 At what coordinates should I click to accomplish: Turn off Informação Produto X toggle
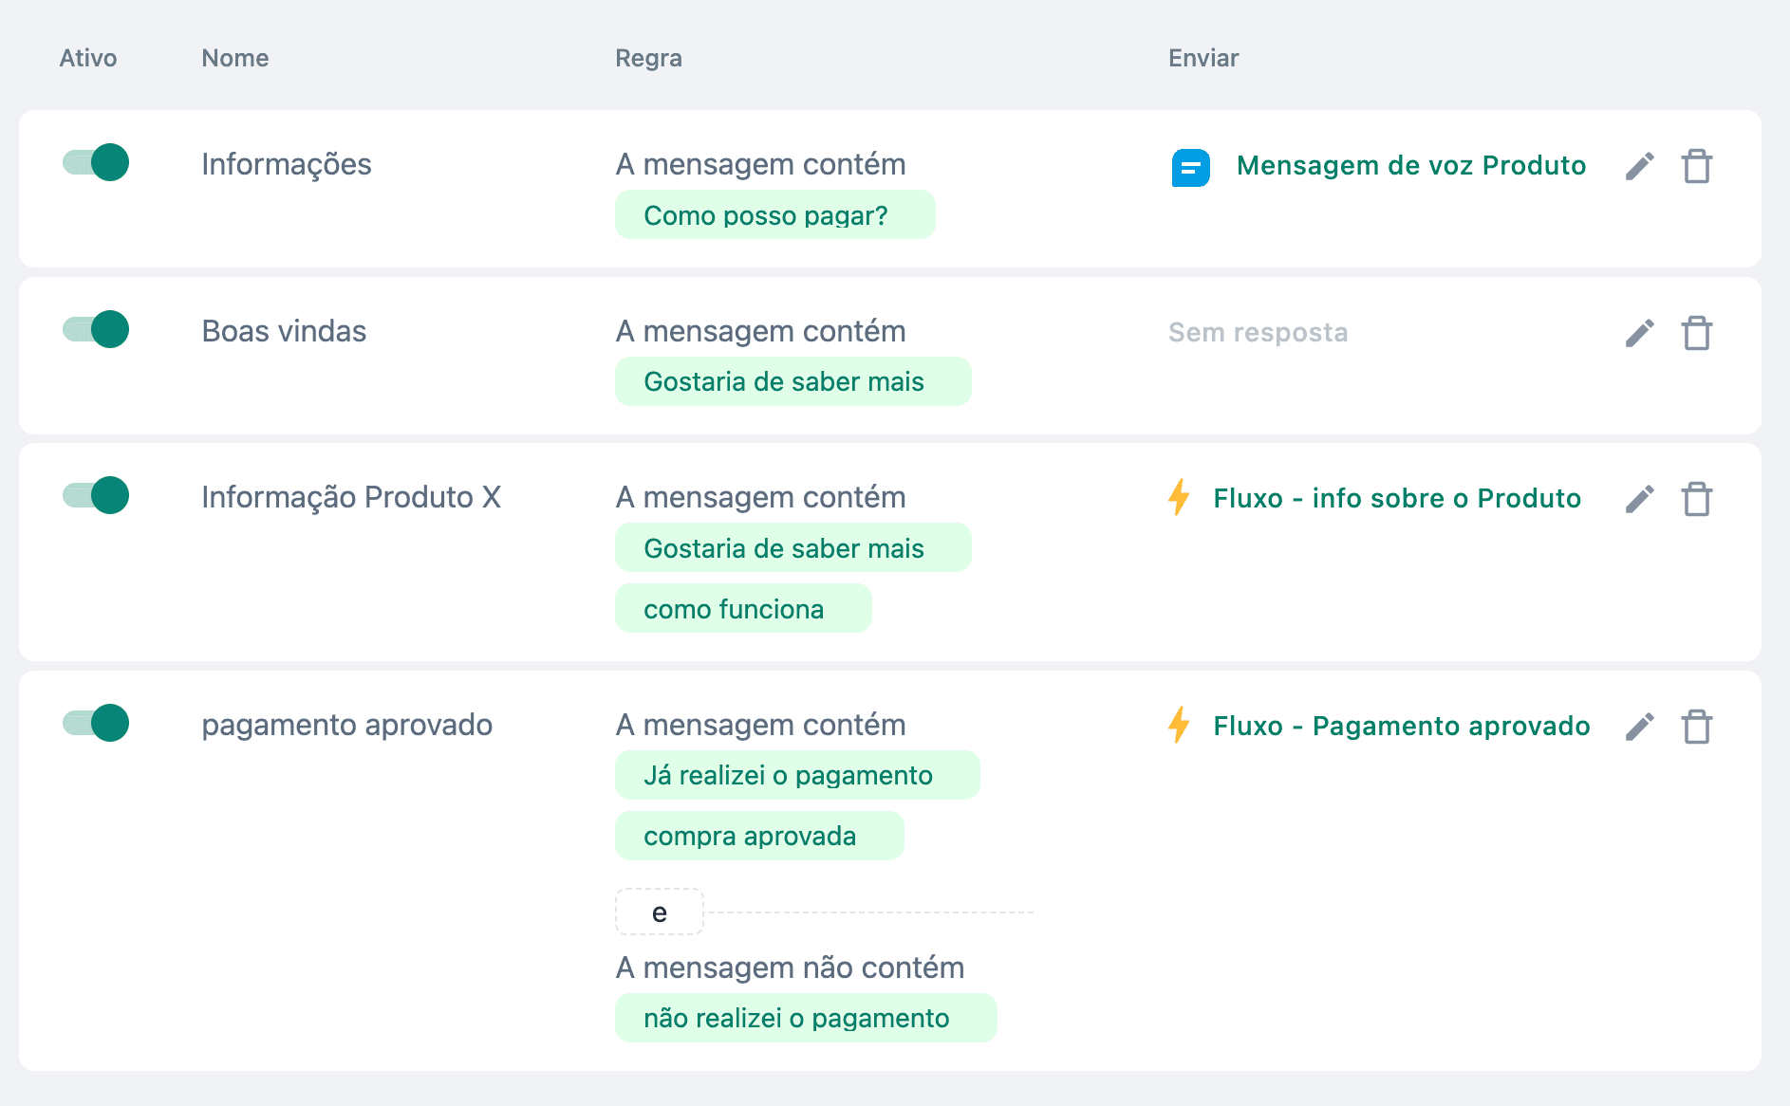point(96,495)
